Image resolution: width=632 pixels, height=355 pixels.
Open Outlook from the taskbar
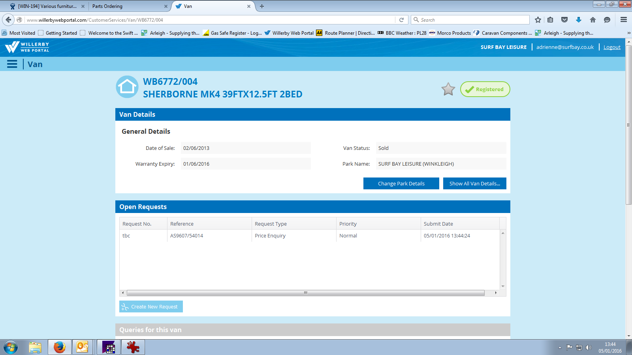[x=82, y=348]
